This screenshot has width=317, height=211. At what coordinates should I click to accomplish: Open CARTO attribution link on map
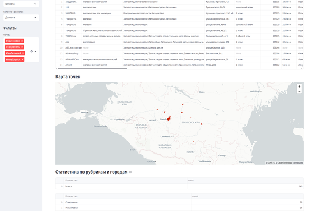pos(271,163)
